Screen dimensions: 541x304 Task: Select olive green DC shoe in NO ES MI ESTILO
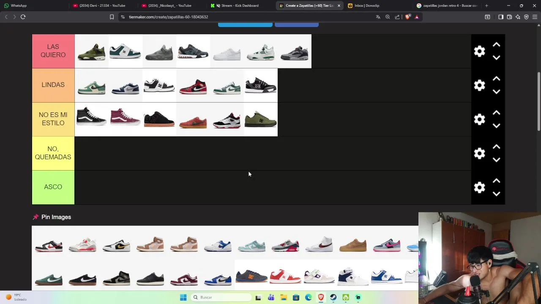pyautogui.click(x=261, y=119)
